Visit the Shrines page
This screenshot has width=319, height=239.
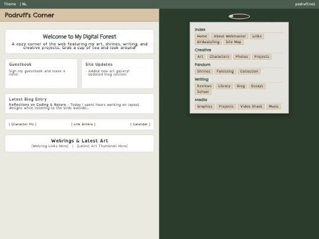pos(204,71)
